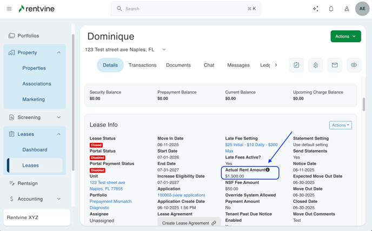
Task: Click the Actual Rent Amount info icon
Action: point(268,170)
